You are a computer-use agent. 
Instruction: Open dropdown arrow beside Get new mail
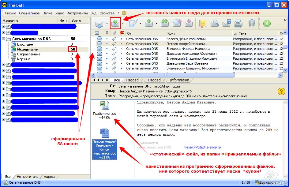pos(107,23)
